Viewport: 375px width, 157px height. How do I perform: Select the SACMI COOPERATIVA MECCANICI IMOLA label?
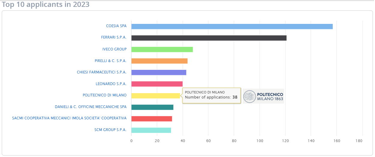pos(69,118)
